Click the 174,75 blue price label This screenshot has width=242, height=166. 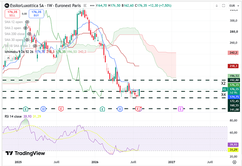(x=234, y=97)
